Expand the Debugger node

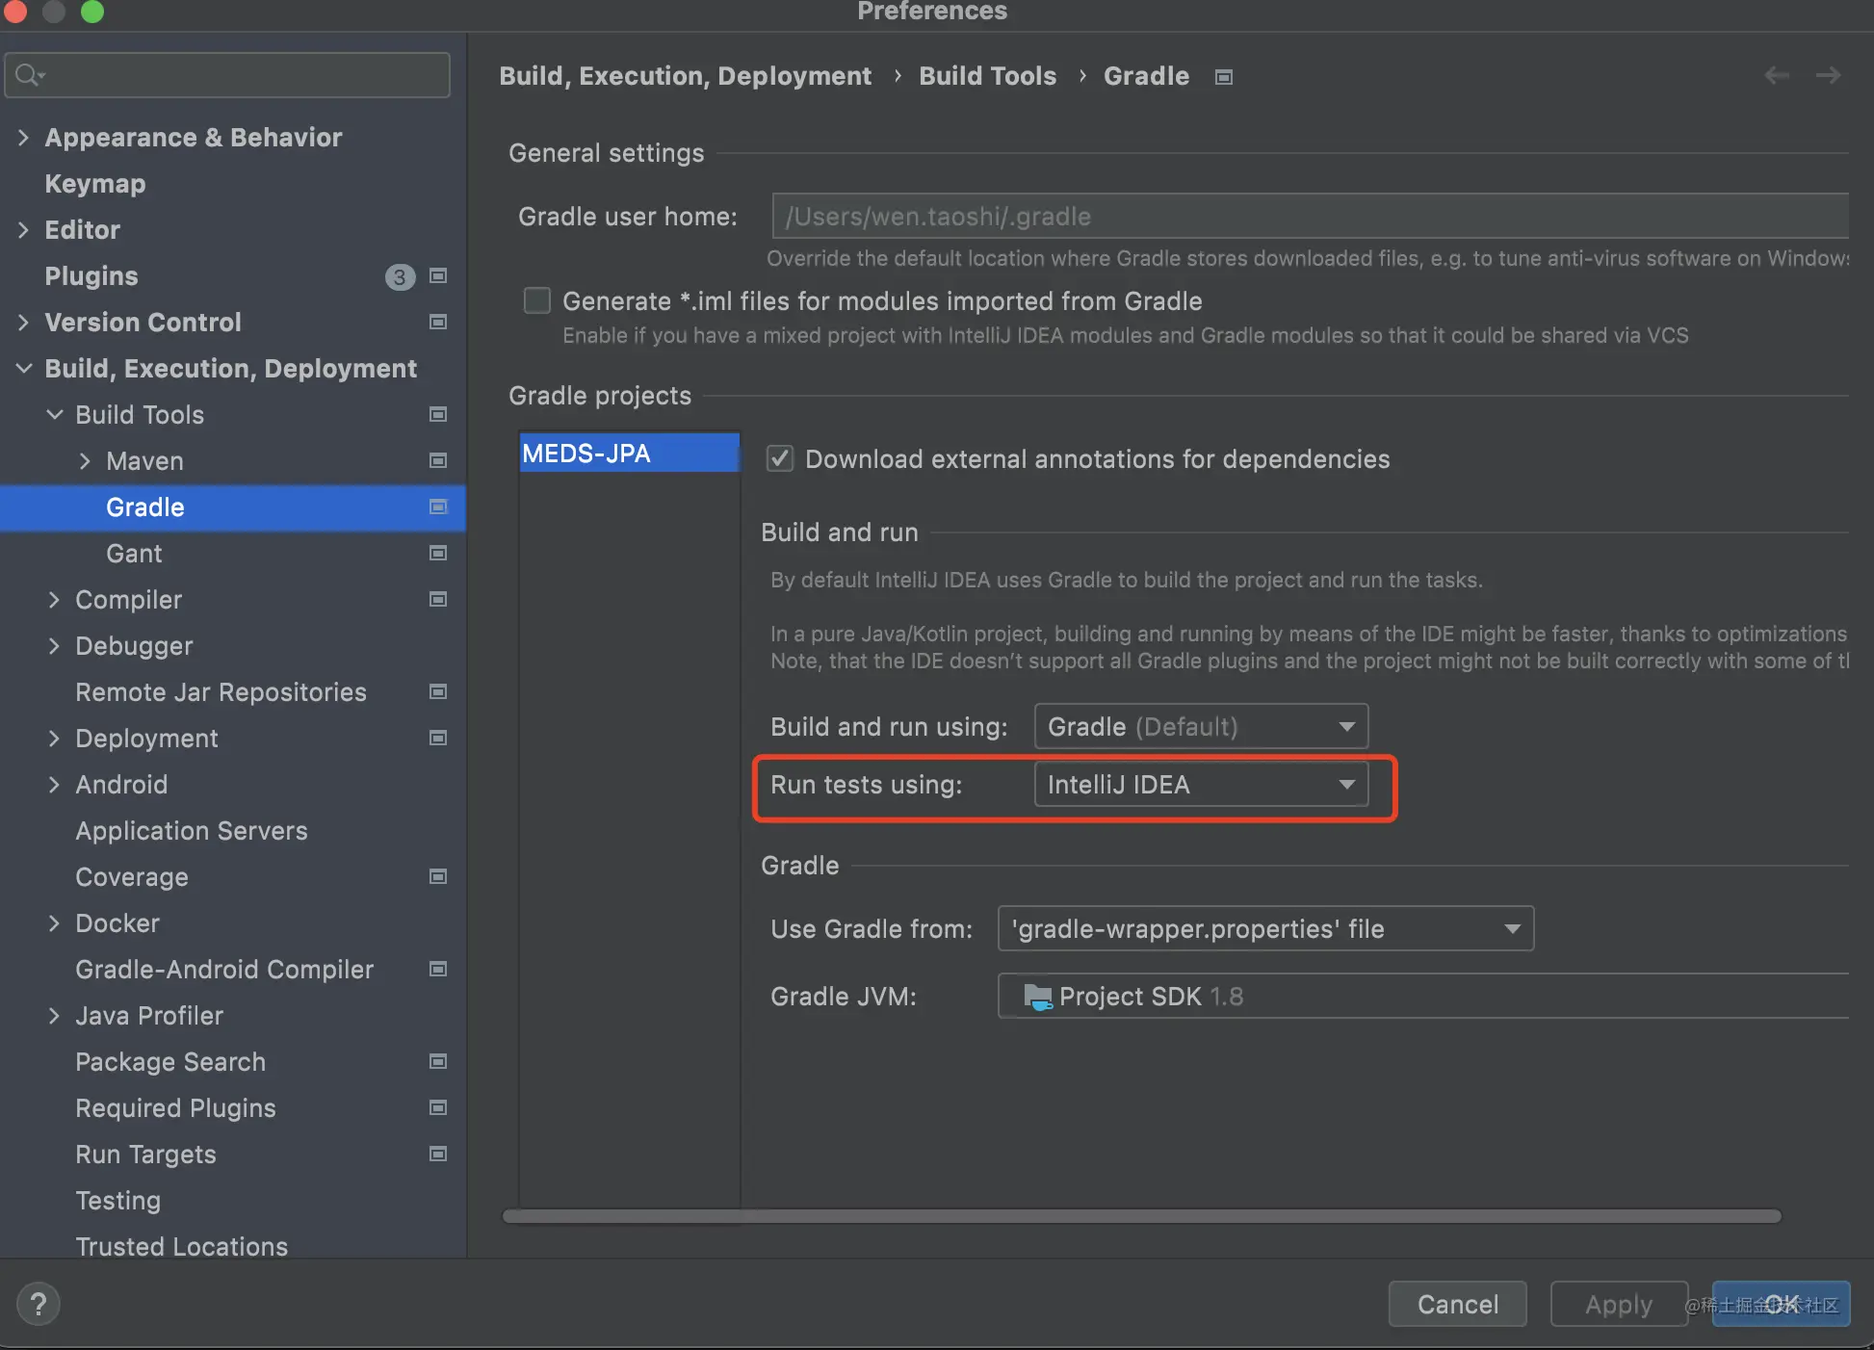54,646
